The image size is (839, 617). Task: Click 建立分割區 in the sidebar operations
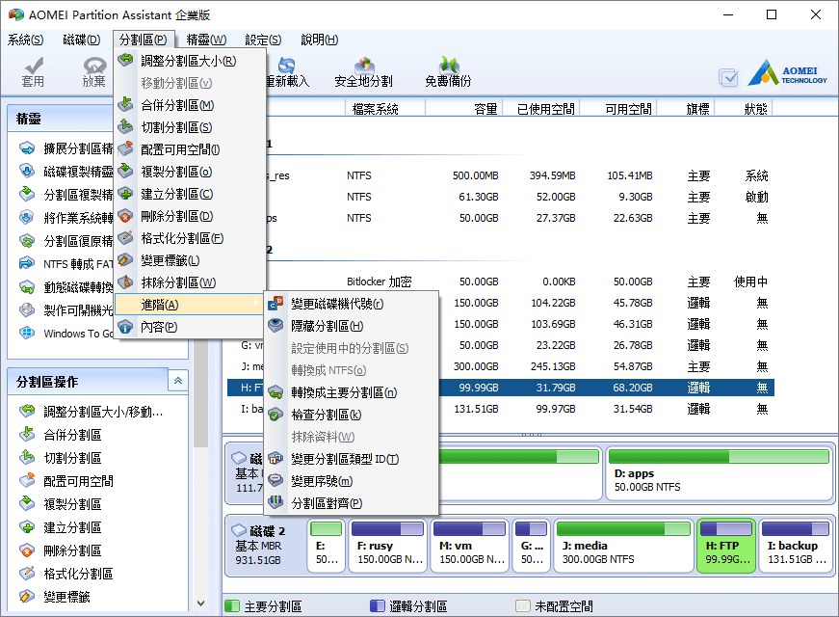(72, 527)
